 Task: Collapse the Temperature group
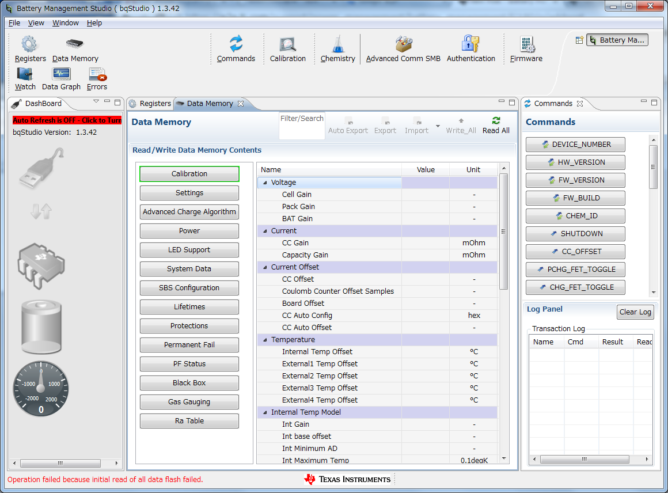tap(265, 340)
